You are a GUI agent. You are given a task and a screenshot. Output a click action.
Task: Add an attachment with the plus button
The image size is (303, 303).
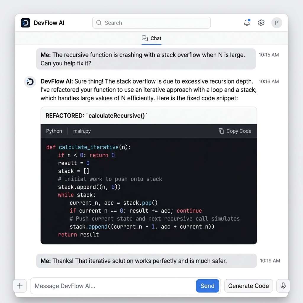pyautogui.click(x=20, y=286)
